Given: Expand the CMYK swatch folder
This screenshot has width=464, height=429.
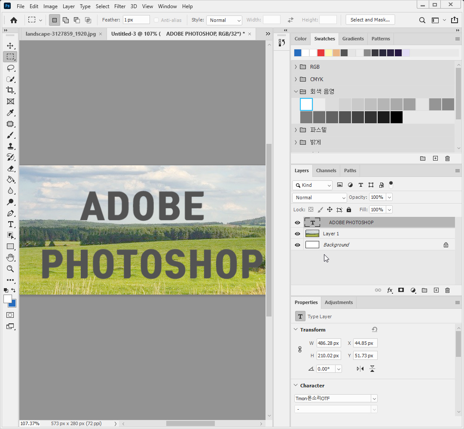Looking at the screenshot, I should 296,79.
